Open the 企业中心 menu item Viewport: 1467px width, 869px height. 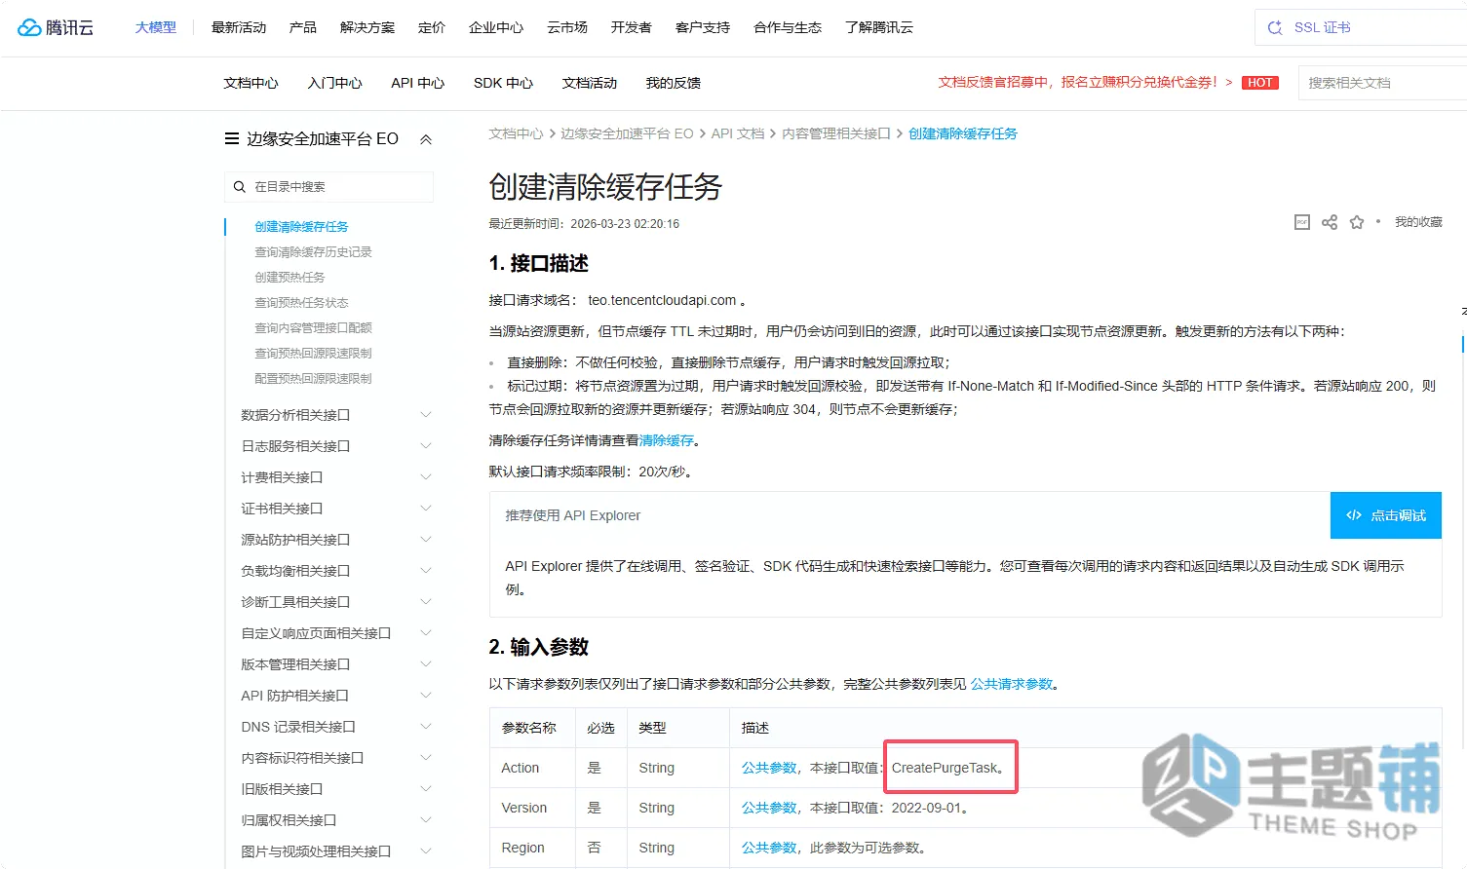496,27
